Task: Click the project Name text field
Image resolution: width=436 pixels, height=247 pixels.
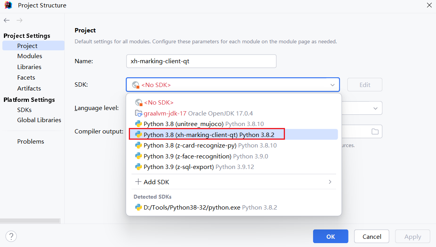Action: 201,61
